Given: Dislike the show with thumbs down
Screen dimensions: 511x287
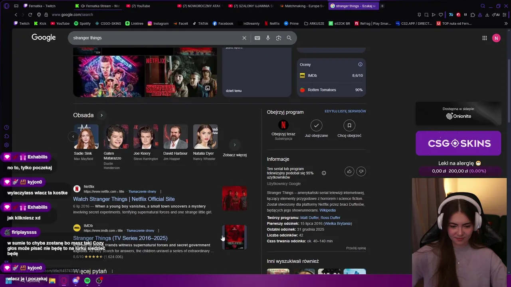Looking at the screenshot, I should (x=361, y=171).
